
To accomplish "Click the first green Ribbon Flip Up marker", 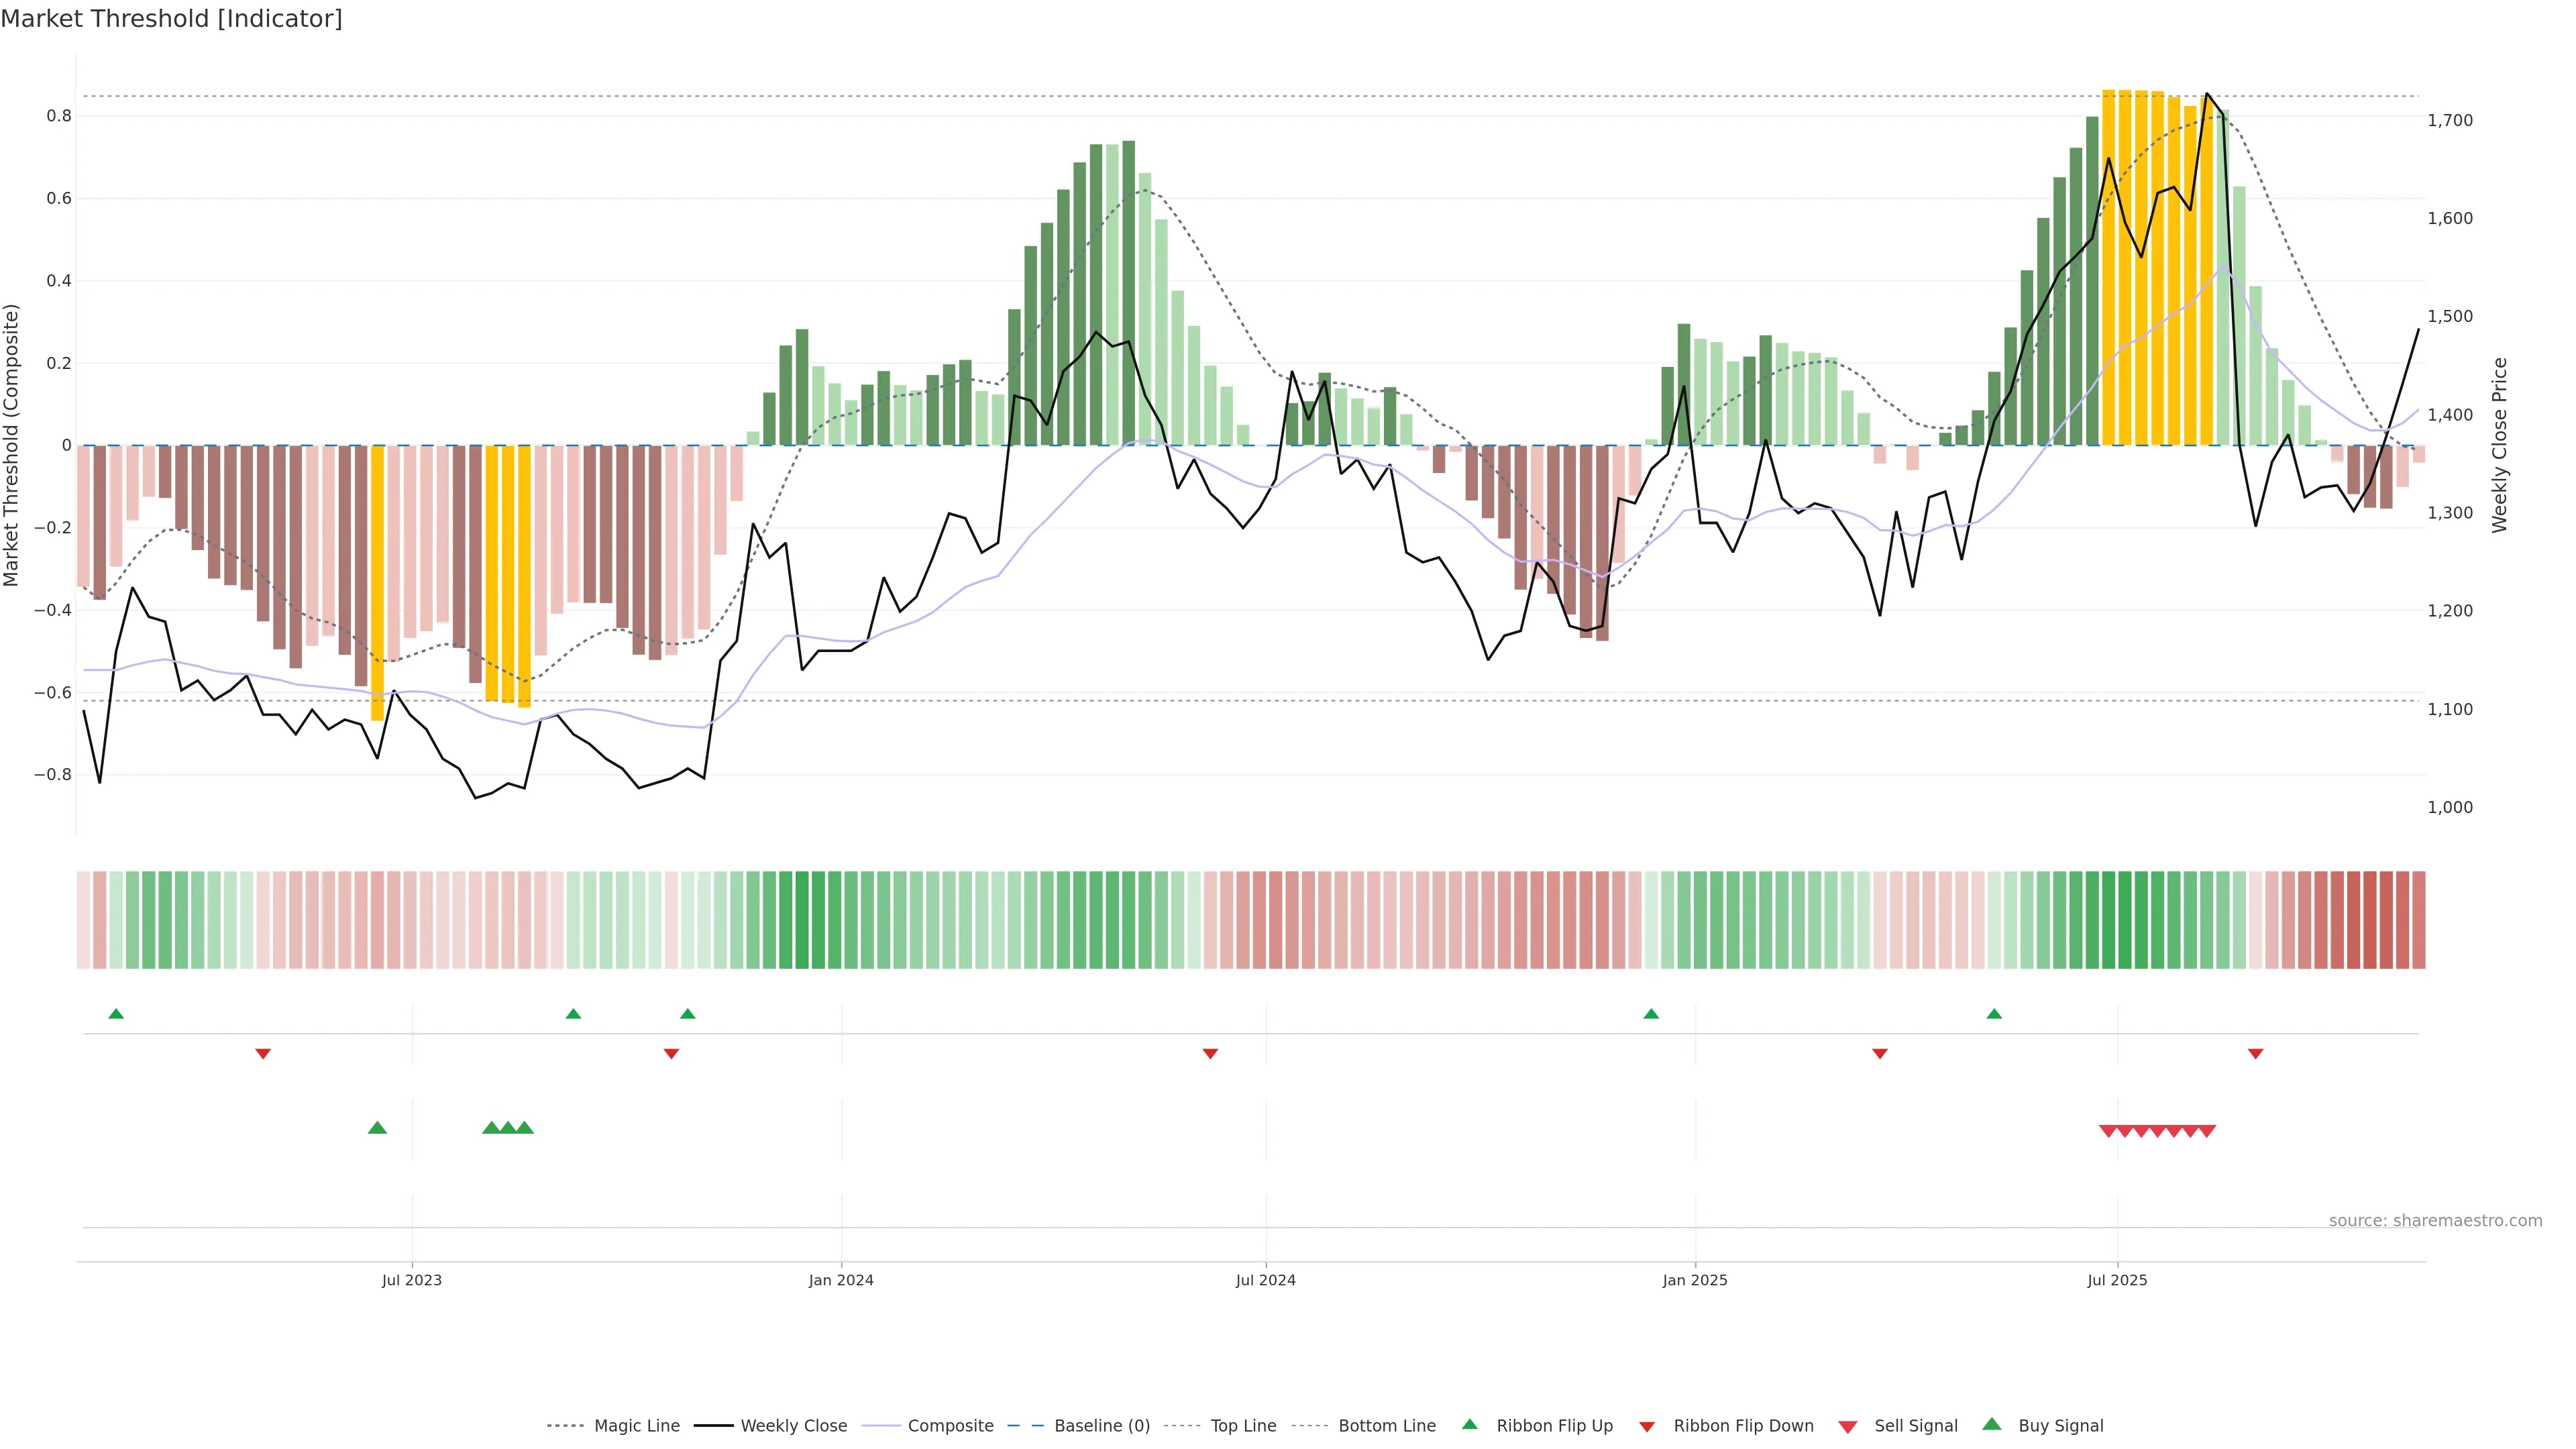I will click(116, 1014).
